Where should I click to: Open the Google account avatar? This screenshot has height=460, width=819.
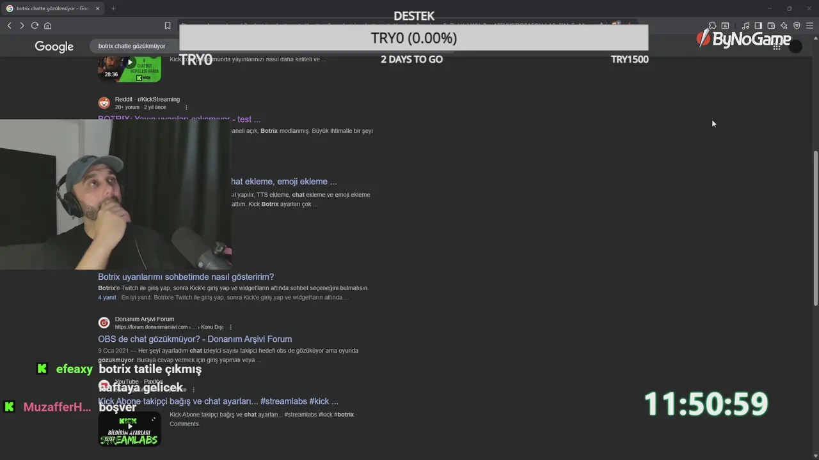pyautogui.click(x=795, y=46)
